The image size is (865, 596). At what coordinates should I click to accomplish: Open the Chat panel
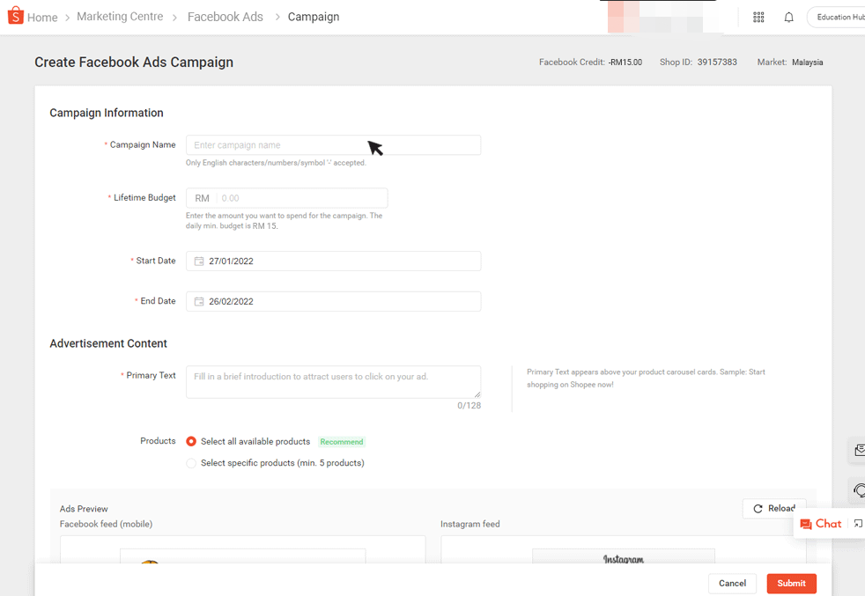[820, 524]
